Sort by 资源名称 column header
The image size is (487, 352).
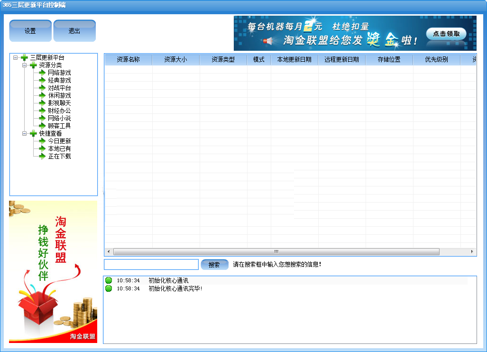tap(129, 60)
